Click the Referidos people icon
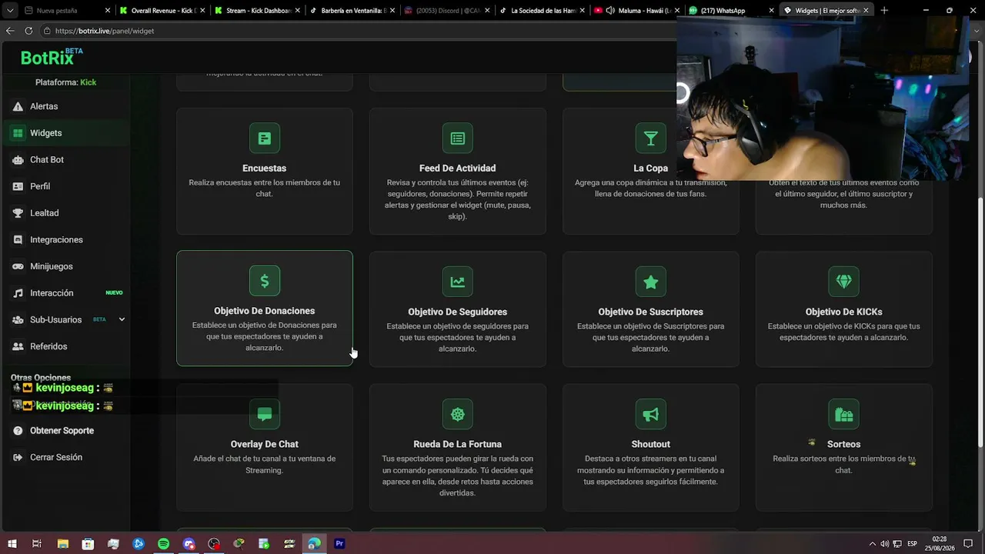 [18, 346]
